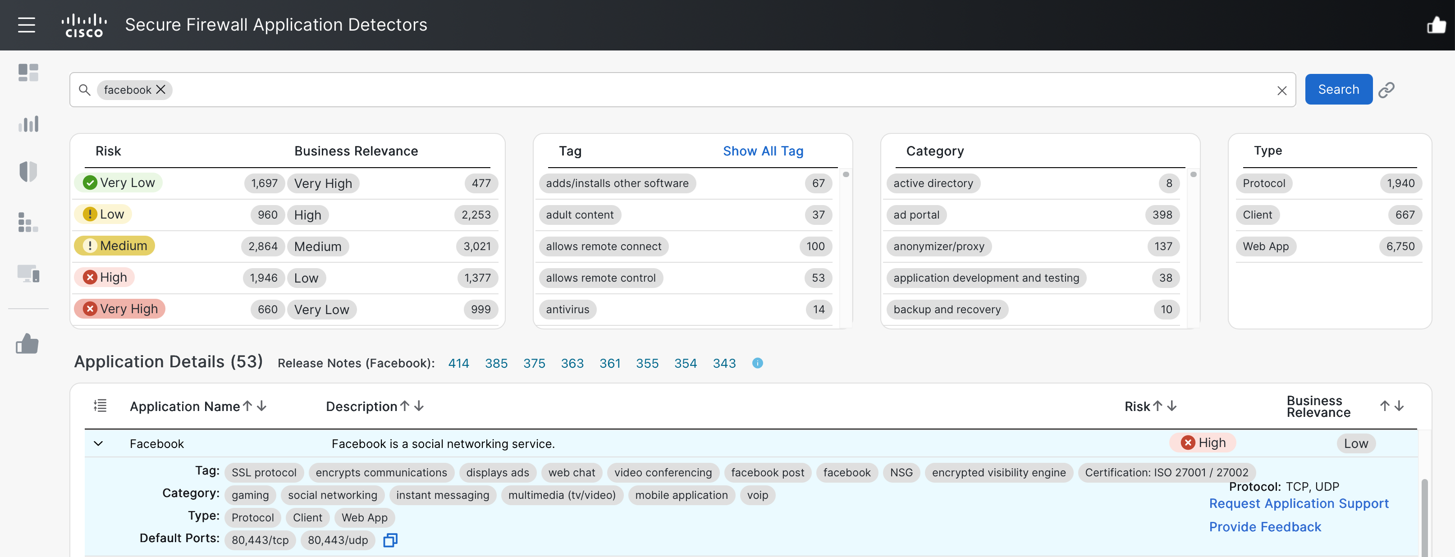Click the Search button
Viewport: 1455px width, 557px height.
click(x=1338, y=89)
